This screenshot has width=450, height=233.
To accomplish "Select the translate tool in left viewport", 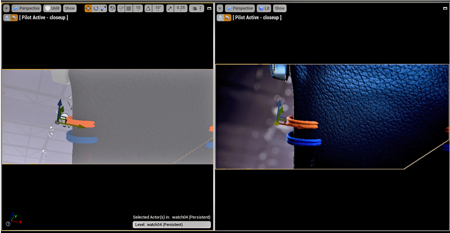I will (x=88, y=8).
